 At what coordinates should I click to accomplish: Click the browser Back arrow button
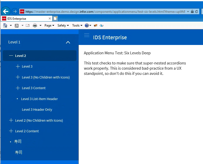[x=6, y=11]
